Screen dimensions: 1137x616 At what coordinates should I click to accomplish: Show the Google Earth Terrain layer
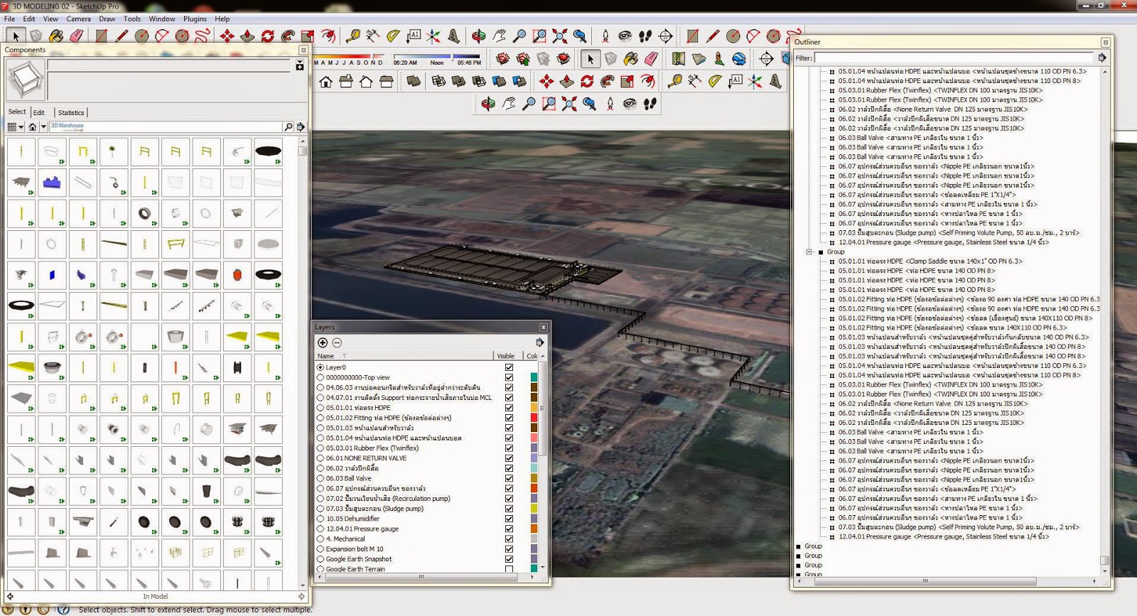509,569
